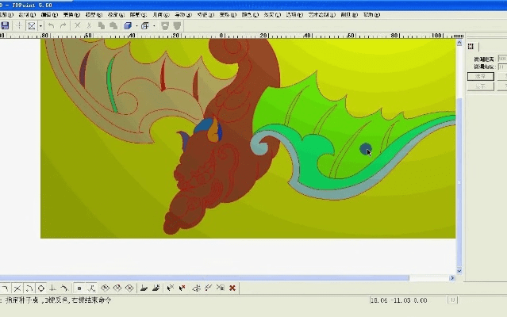Open the Help menu in the menu bar

tap(371, 14)
